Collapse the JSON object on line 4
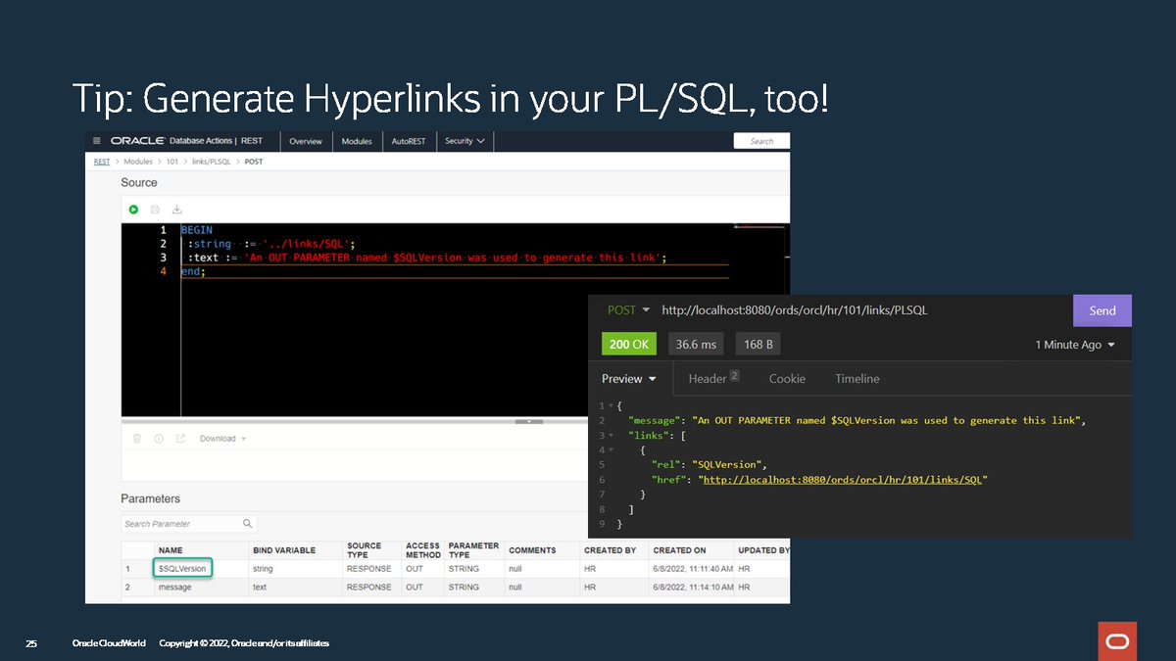This screenshot has height=661, width=1176. click(x=610, y=450)
